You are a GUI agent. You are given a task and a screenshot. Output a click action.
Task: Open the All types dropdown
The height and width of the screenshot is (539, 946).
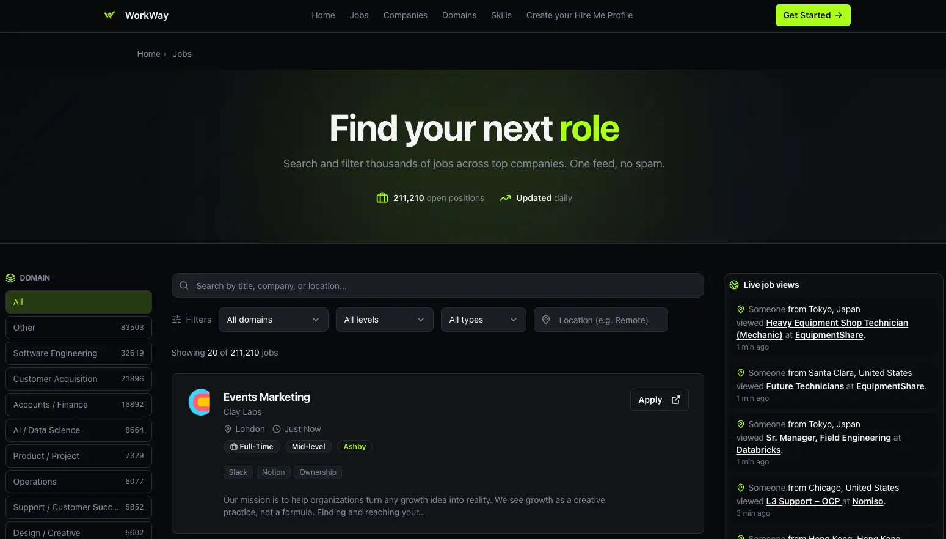point(484,320)
